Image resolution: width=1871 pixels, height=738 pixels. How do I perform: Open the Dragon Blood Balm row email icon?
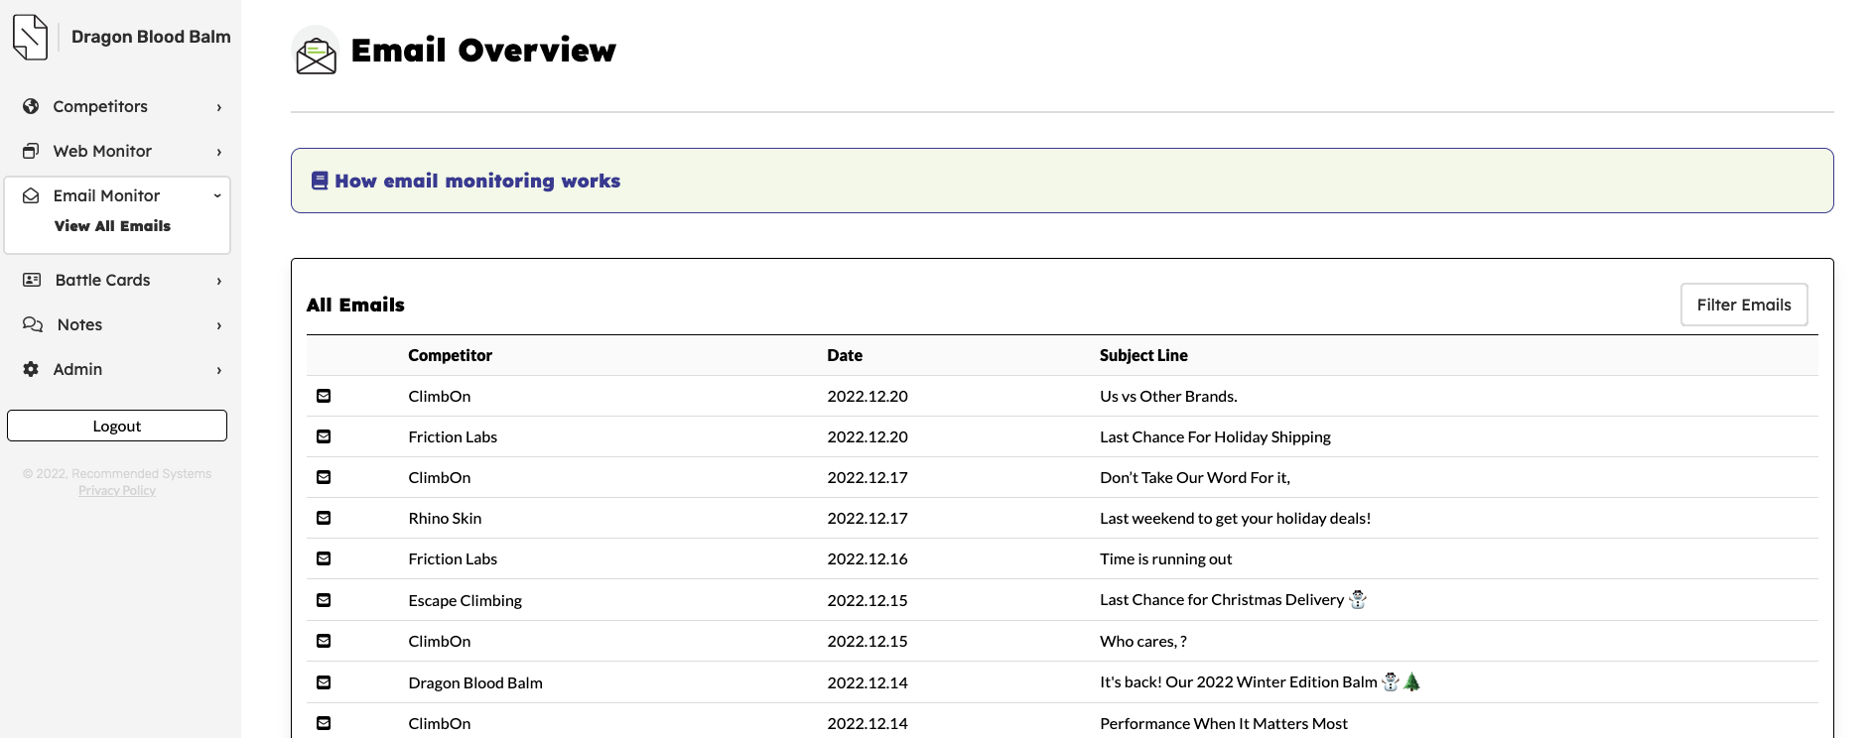point(324,682)
